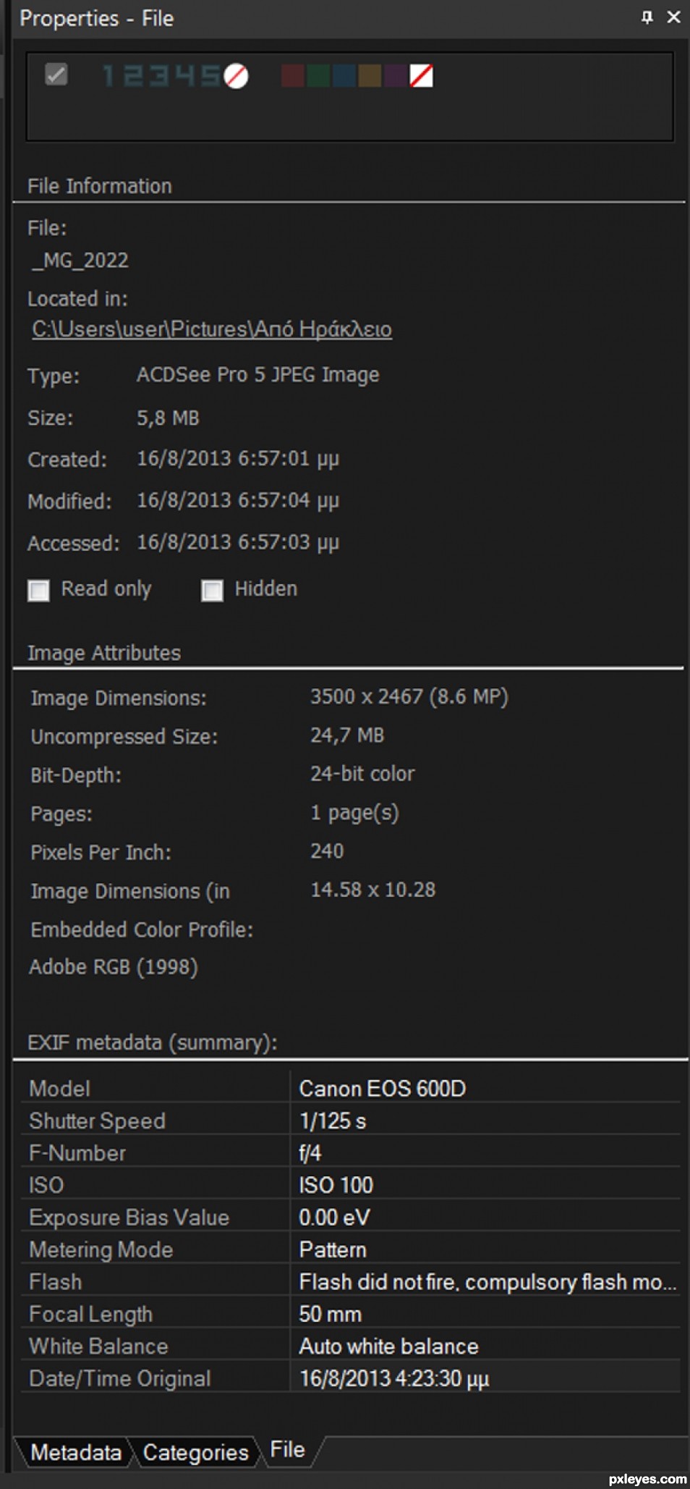
Task: Clear the rating with the no-rating icon
Action: [x=236, y=75]
